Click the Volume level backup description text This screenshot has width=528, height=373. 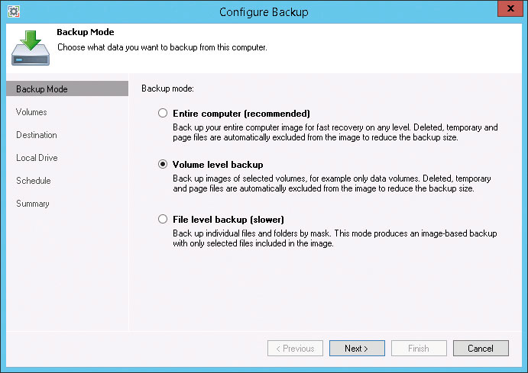point(332,184)
